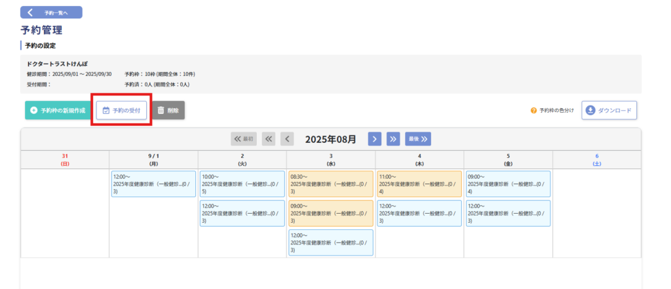The height and width of the screenshot is (289, 671).
Task: Select the 09:00 slot on Friday 5
Action: point(508,184)
